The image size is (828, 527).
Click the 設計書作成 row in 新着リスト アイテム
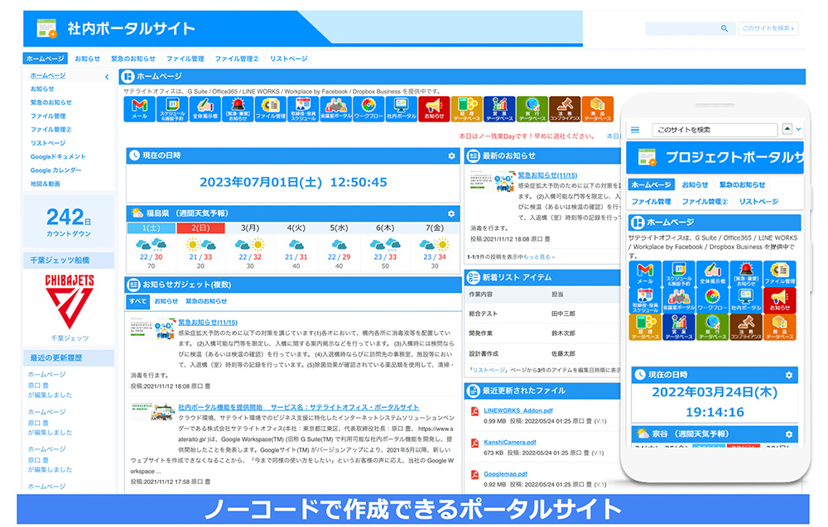[x=544, y=353]
